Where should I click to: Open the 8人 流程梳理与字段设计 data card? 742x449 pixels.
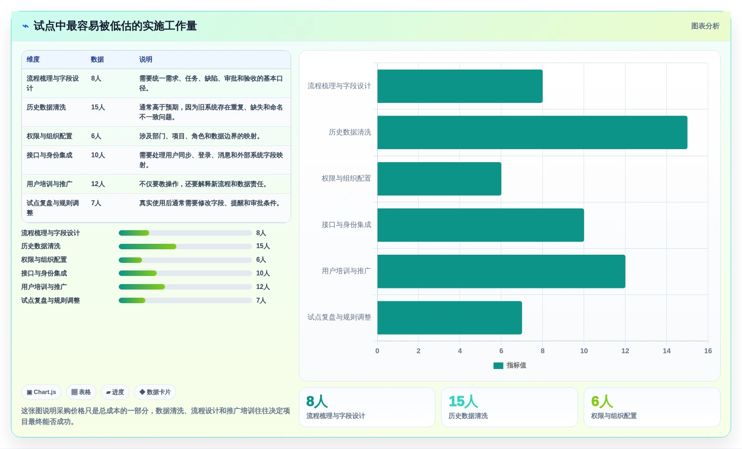[367, 407]
